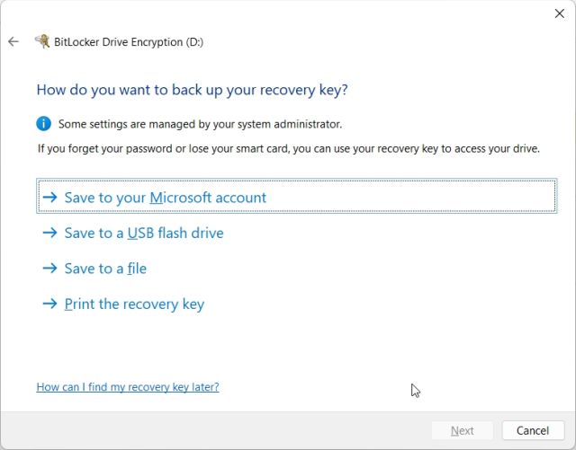Click the arrow beside Save to a USB flash drive
Screen dimensions: 576x450
pos(50,233)
